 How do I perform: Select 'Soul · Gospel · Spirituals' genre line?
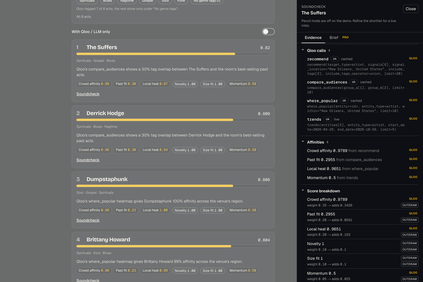(94, 193)
